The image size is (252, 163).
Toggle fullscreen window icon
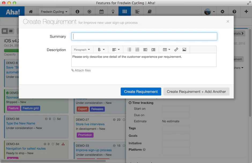tap(249, 3)
